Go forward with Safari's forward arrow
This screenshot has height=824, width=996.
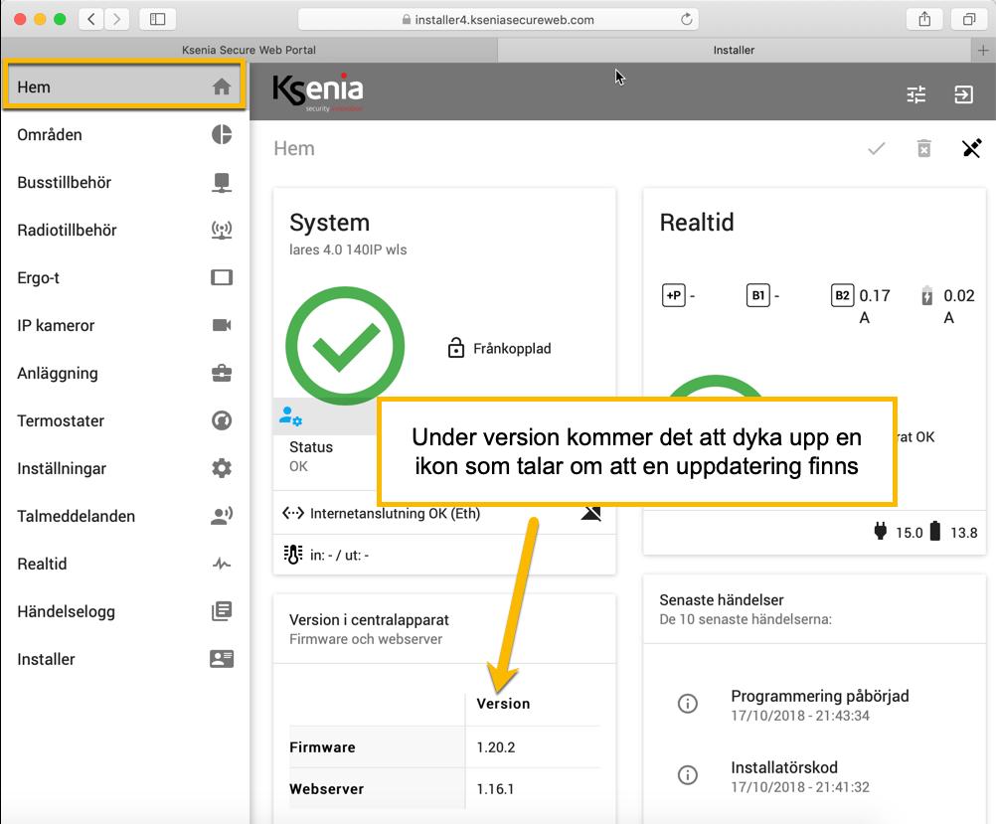coord(117,19)
